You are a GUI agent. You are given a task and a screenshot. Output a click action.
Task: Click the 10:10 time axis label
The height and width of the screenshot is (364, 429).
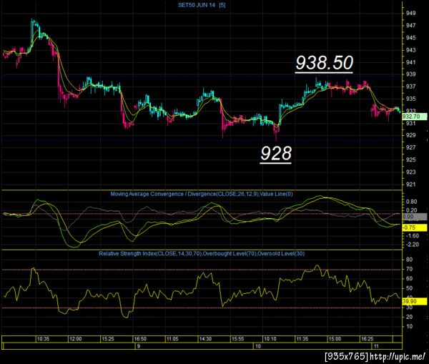click(270, 339)
